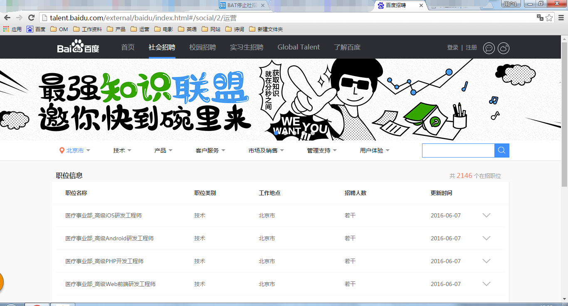The height and width of the screenshot is (306, 568).
Task: Expand the 高级PHP开发工程师 row chevron
Action: (486, 261)
